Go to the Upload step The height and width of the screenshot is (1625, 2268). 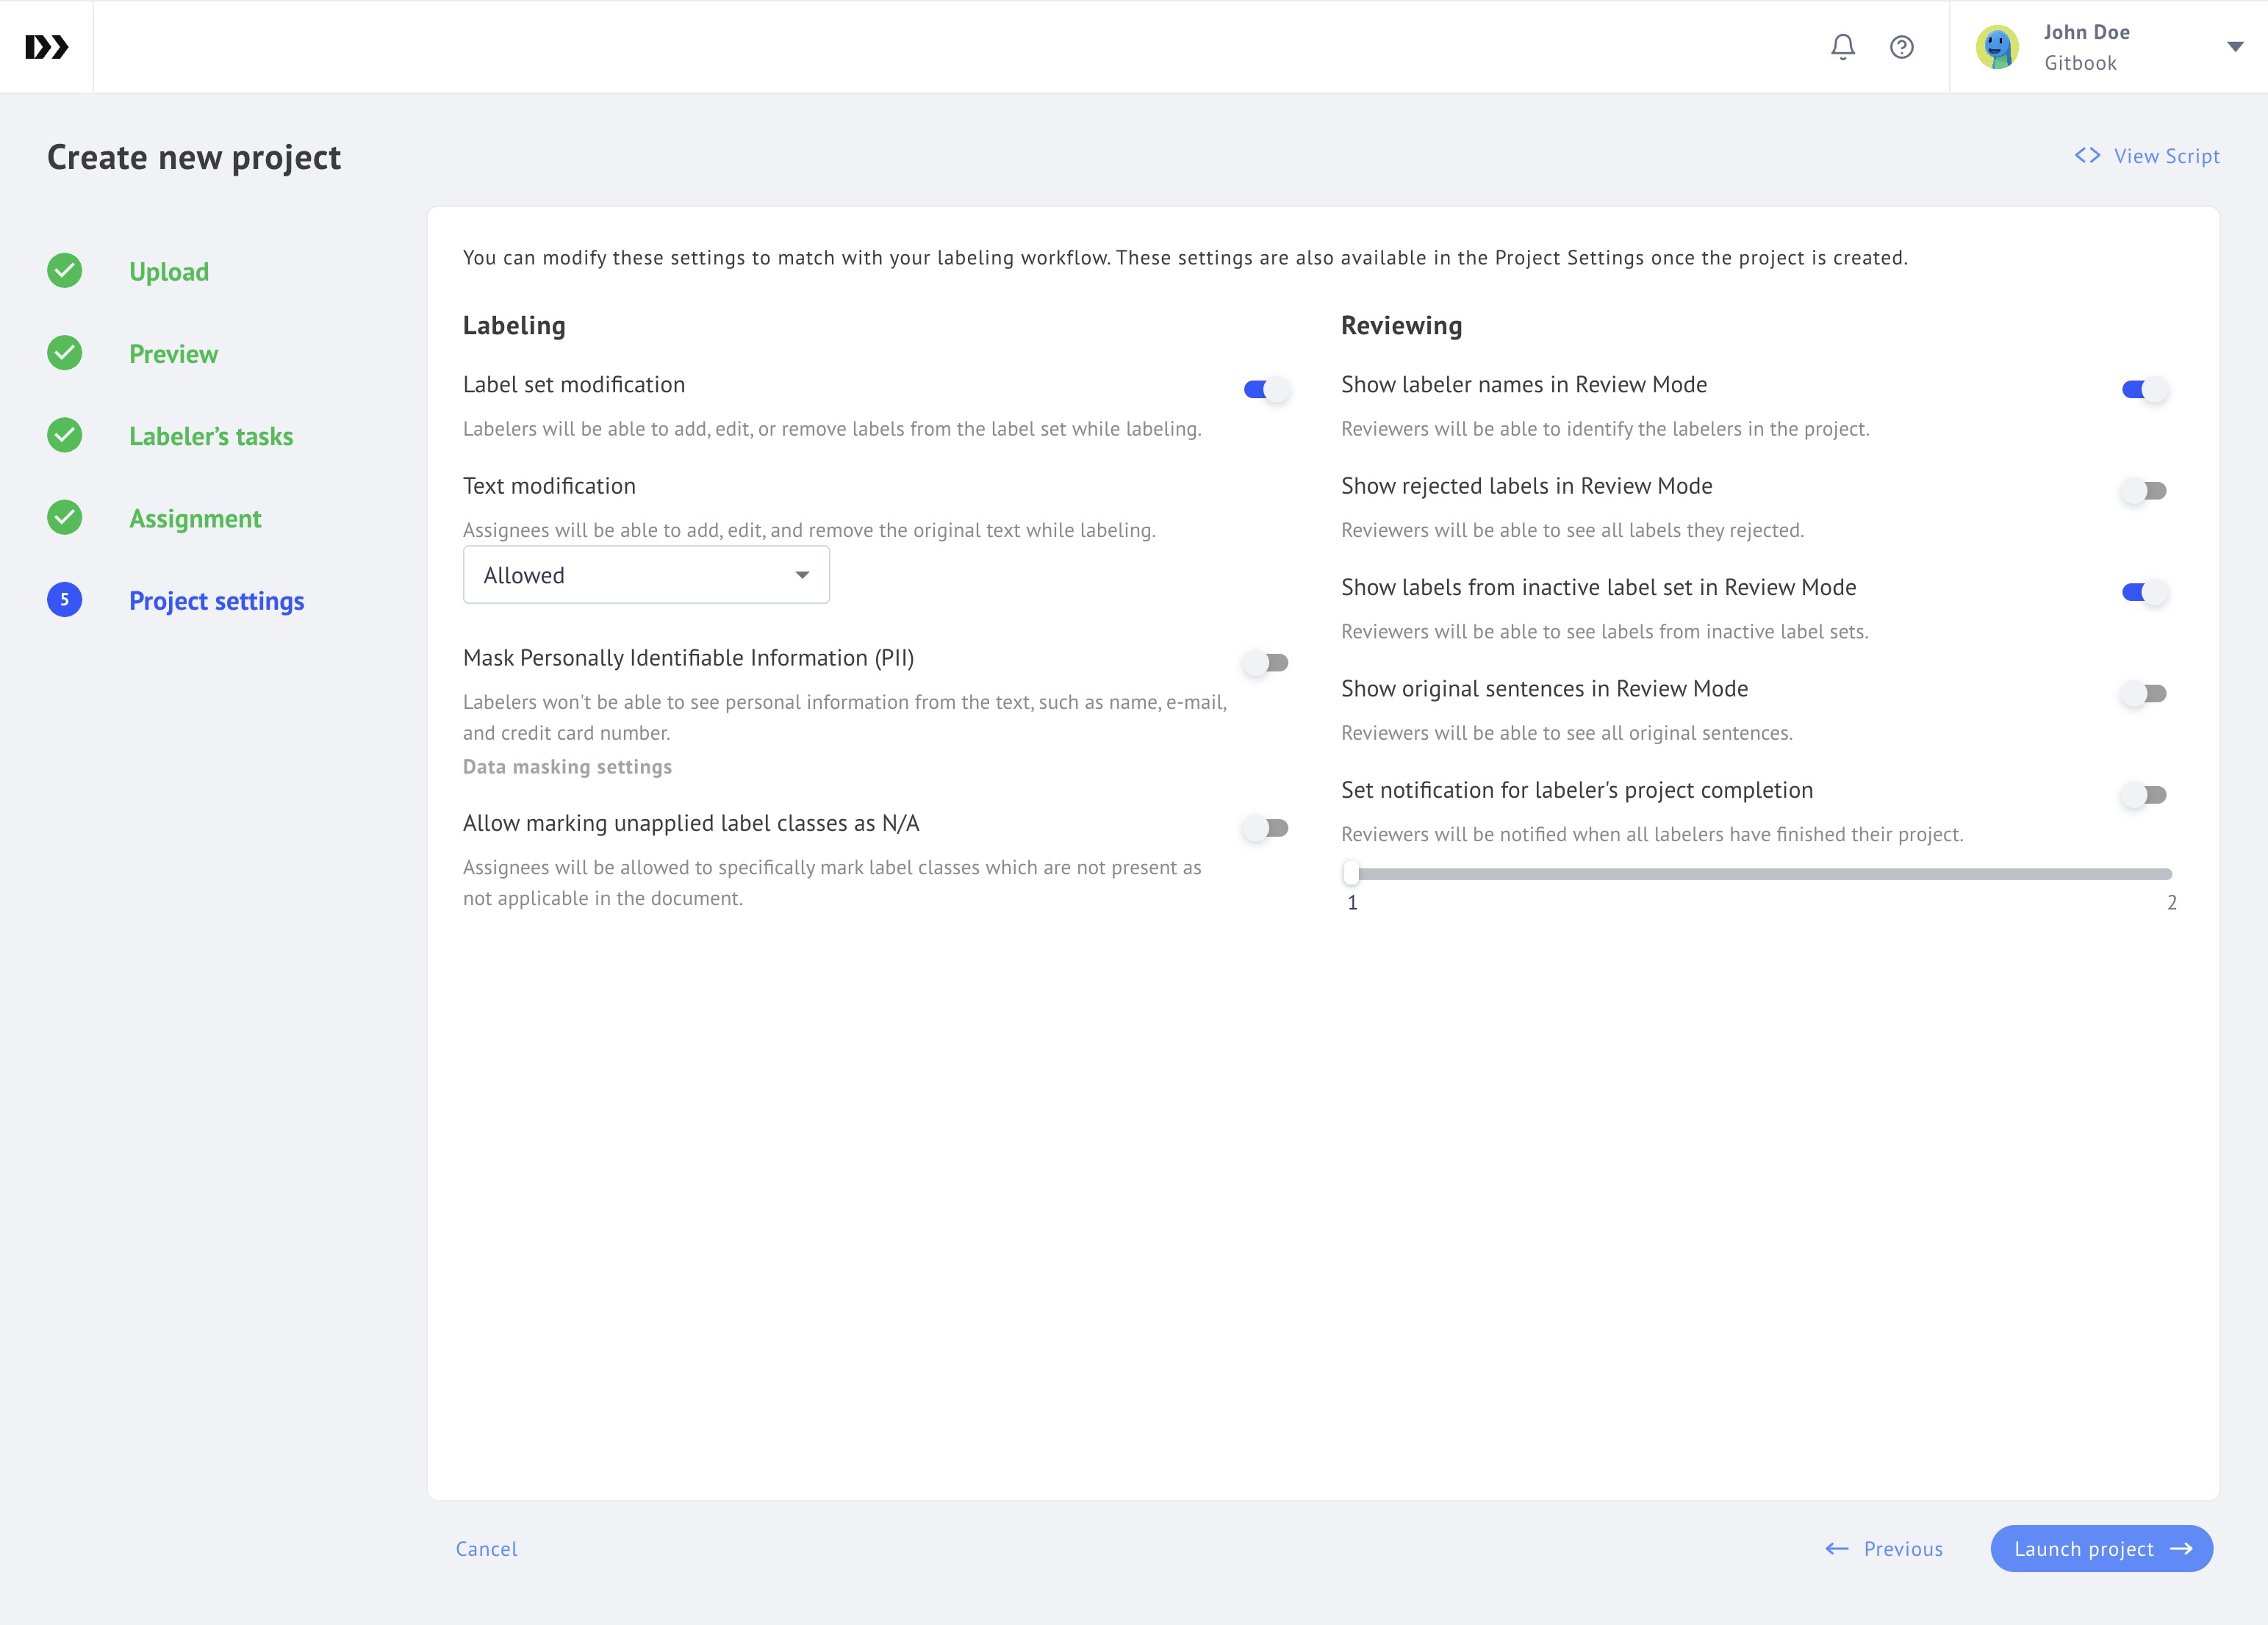point(169,272)
